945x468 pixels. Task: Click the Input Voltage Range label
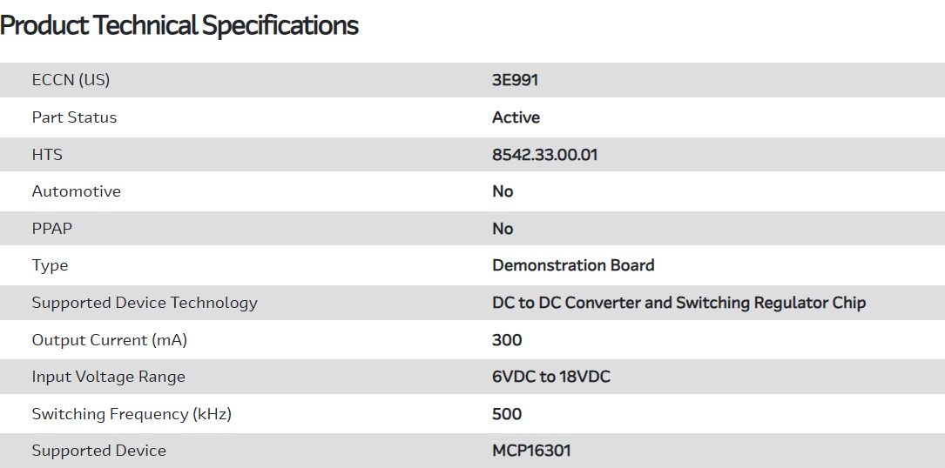(x=108, y=377)
